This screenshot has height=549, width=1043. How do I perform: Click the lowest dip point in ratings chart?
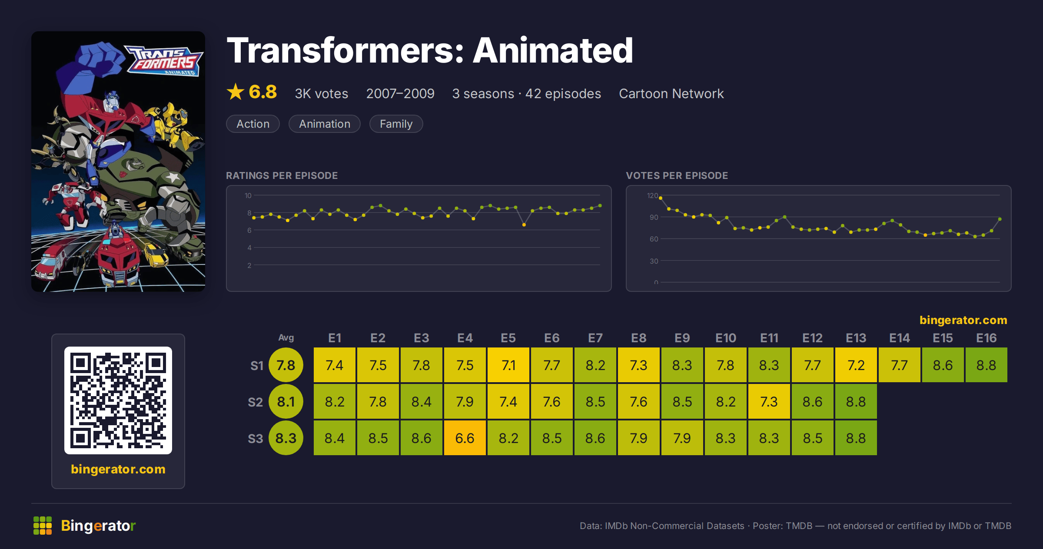(524, 225)
